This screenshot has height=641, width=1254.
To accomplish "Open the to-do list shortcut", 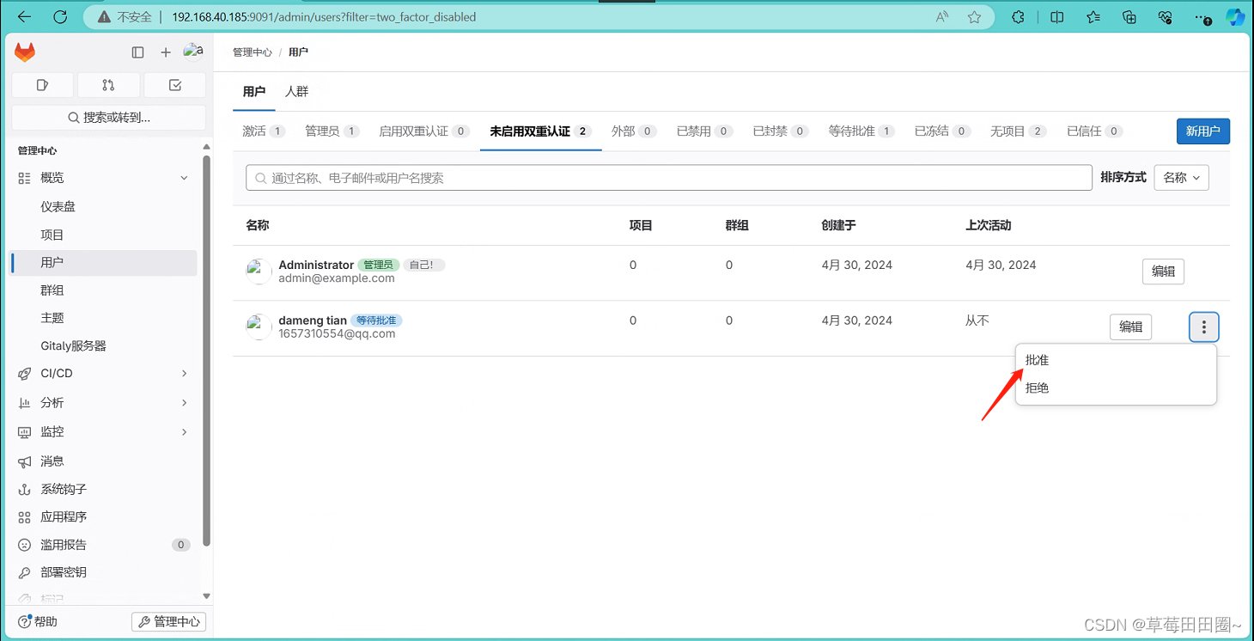I will (x=175, y=85).
